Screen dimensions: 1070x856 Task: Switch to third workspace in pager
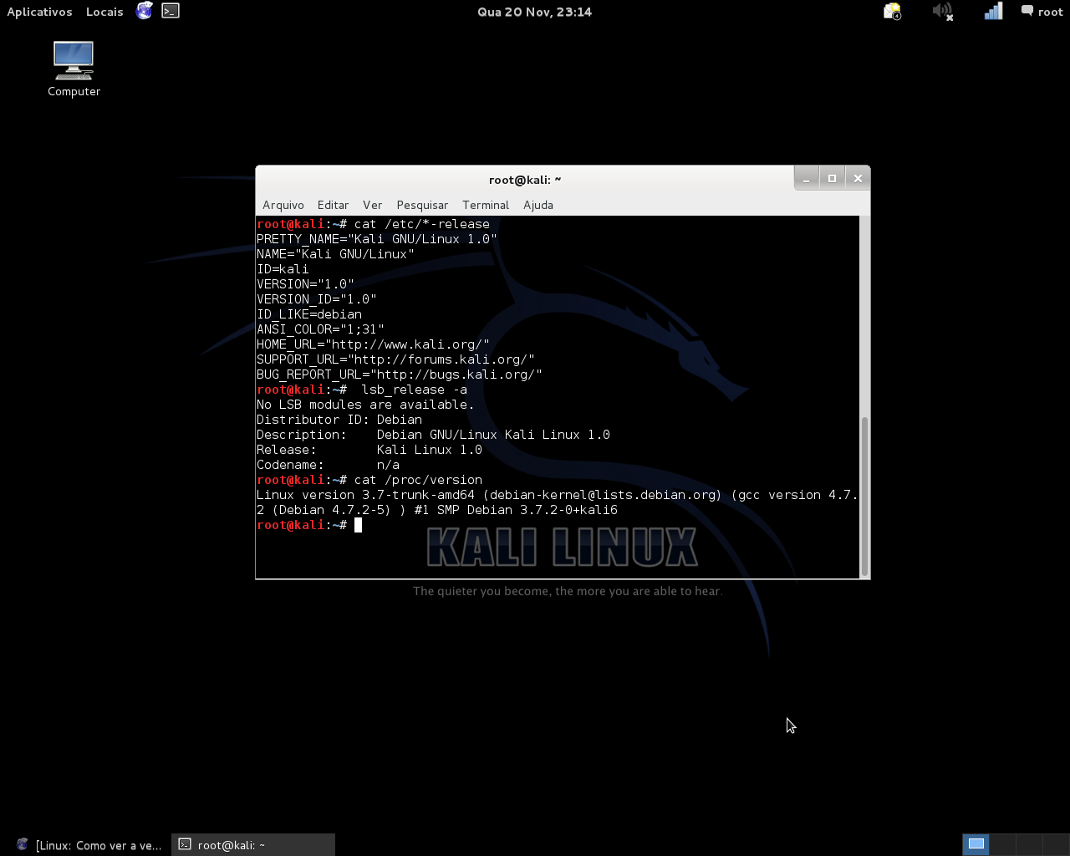click(x=1029, y=844)
